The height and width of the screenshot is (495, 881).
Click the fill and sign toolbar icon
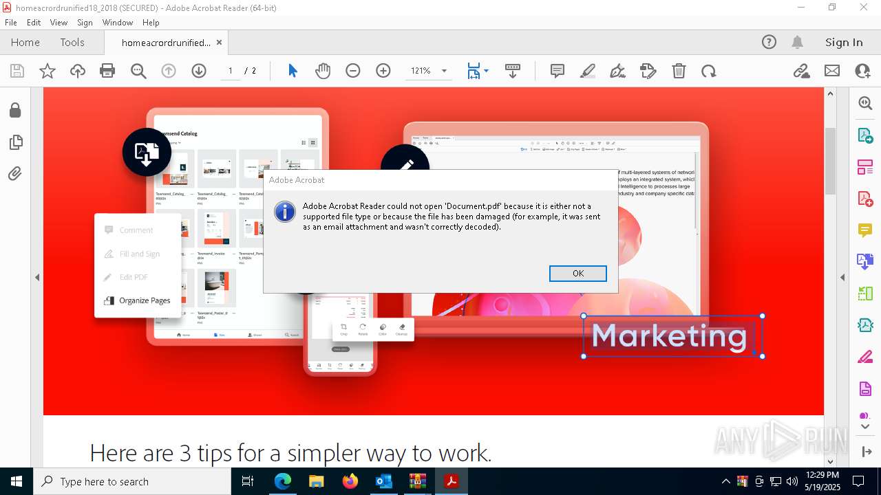coord(648,71)
